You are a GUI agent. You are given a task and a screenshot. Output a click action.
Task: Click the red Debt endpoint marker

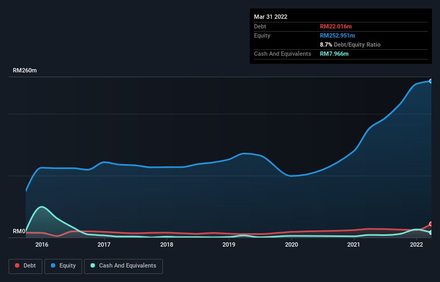(431, 224)
